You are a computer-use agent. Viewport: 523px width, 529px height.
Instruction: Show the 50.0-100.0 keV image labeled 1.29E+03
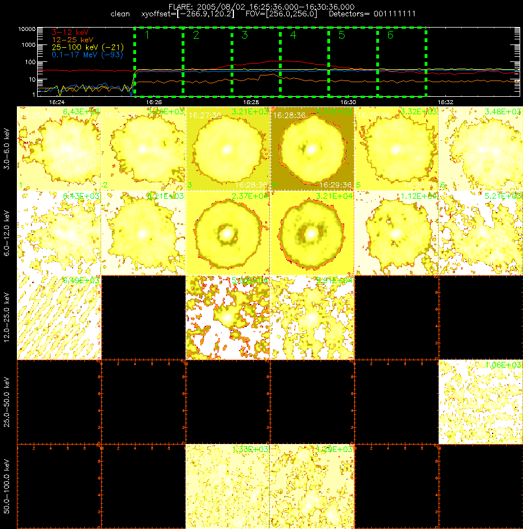pyautogui.click(x=312, y=486)
